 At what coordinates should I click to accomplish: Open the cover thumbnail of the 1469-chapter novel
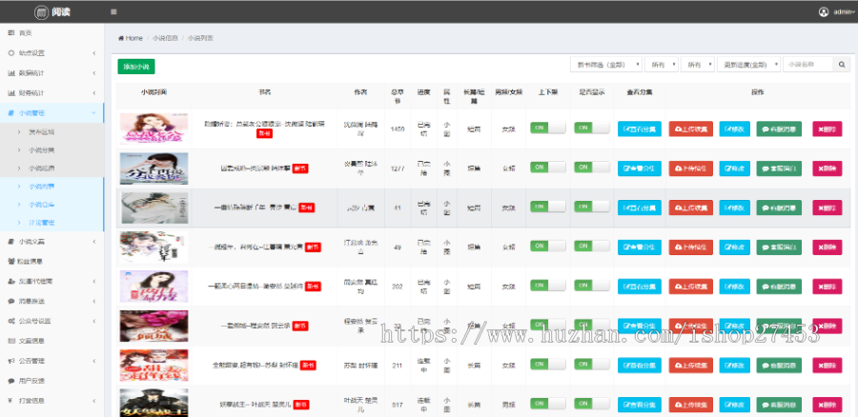153,129
